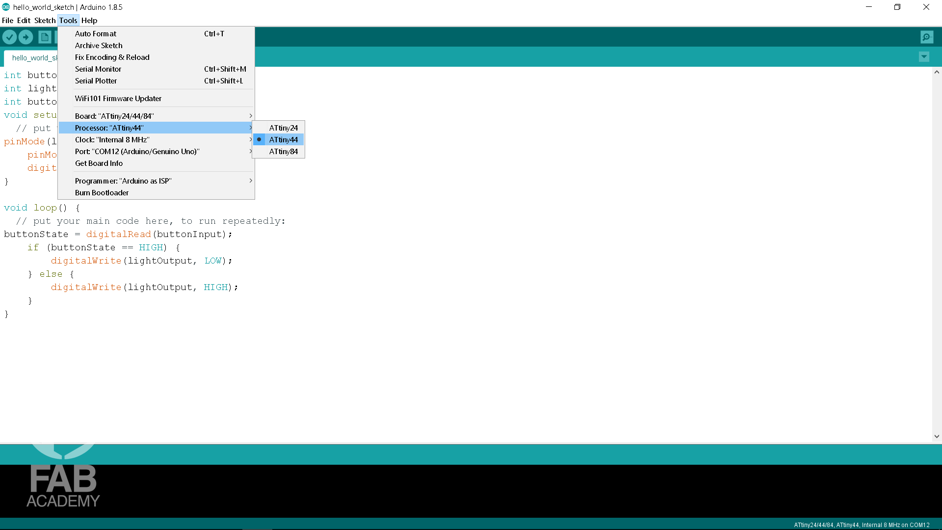Restore down the Arduino window

pyautogui.click(x=897, y=7)
